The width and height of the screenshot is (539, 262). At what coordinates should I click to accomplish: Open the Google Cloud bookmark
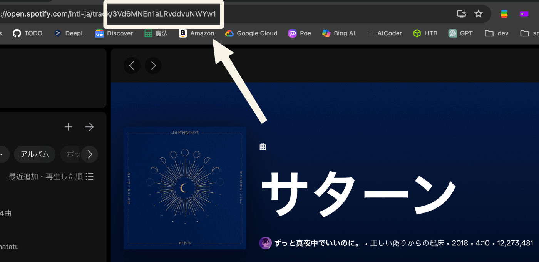pyautogui.click(x=251, y=33)
